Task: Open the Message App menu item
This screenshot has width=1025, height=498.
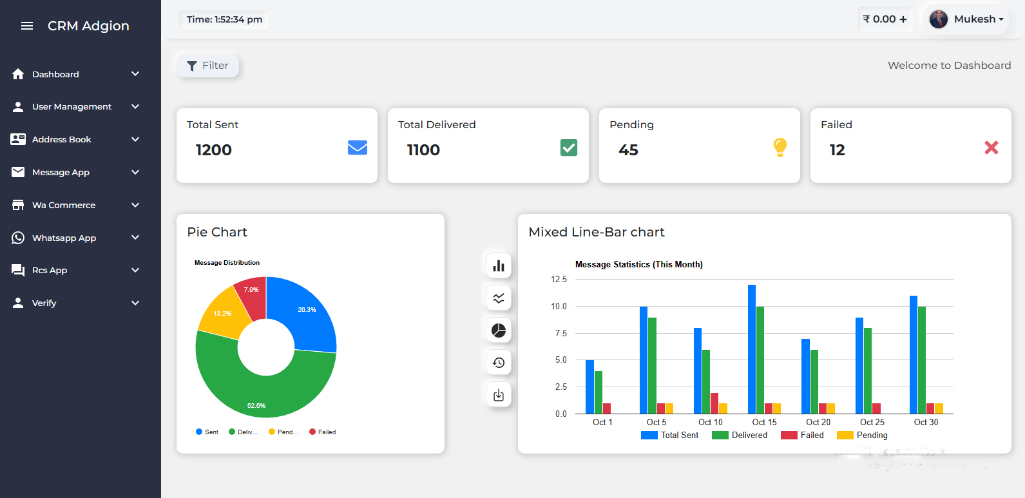Action: [x=61, y=172]
